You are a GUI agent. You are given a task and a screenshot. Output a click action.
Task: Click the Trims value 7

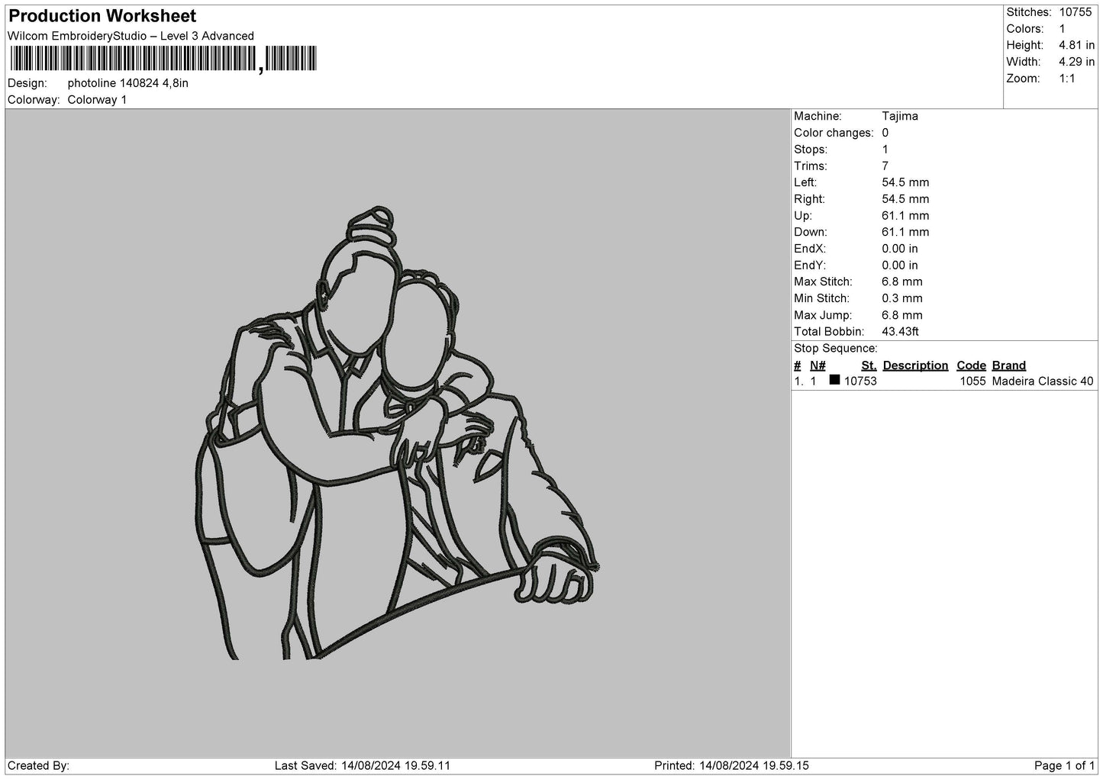click(x=885, y=166)
